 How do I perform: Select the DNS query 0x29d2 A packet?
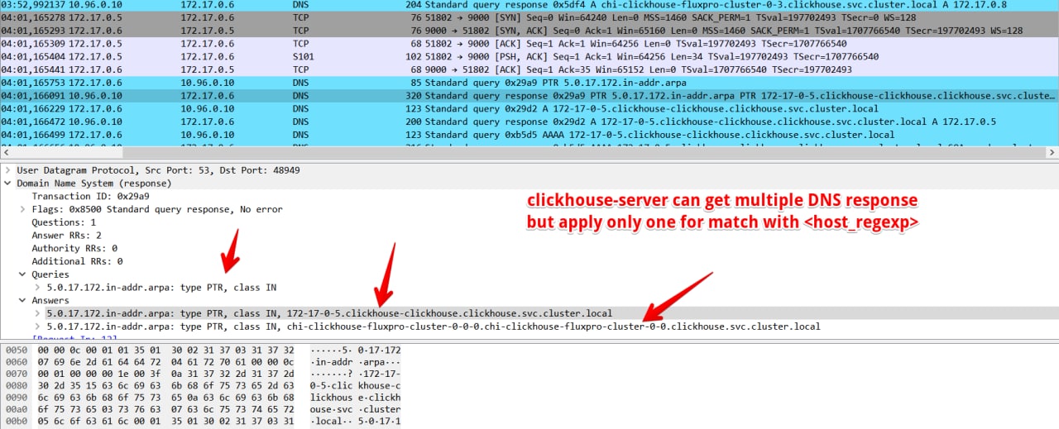pyautogui.click(x=529, y=108)
